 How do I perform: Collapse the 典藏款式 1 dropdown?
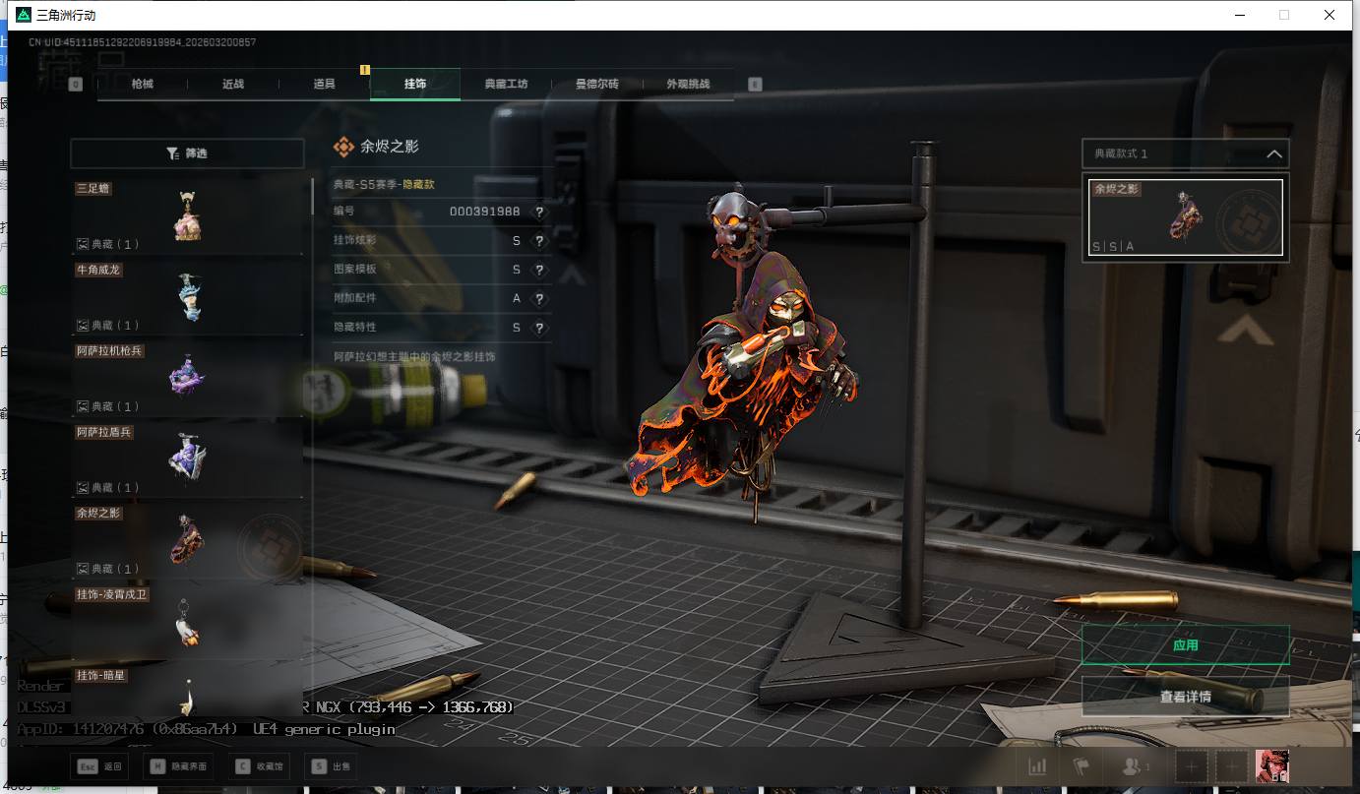(1273, 154)
